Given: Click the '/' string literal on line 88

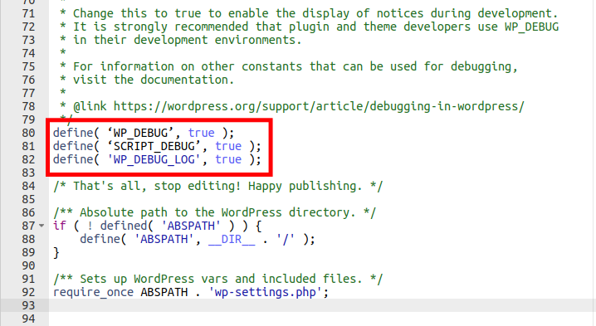Looking at the screenshot, I should 286,240.
